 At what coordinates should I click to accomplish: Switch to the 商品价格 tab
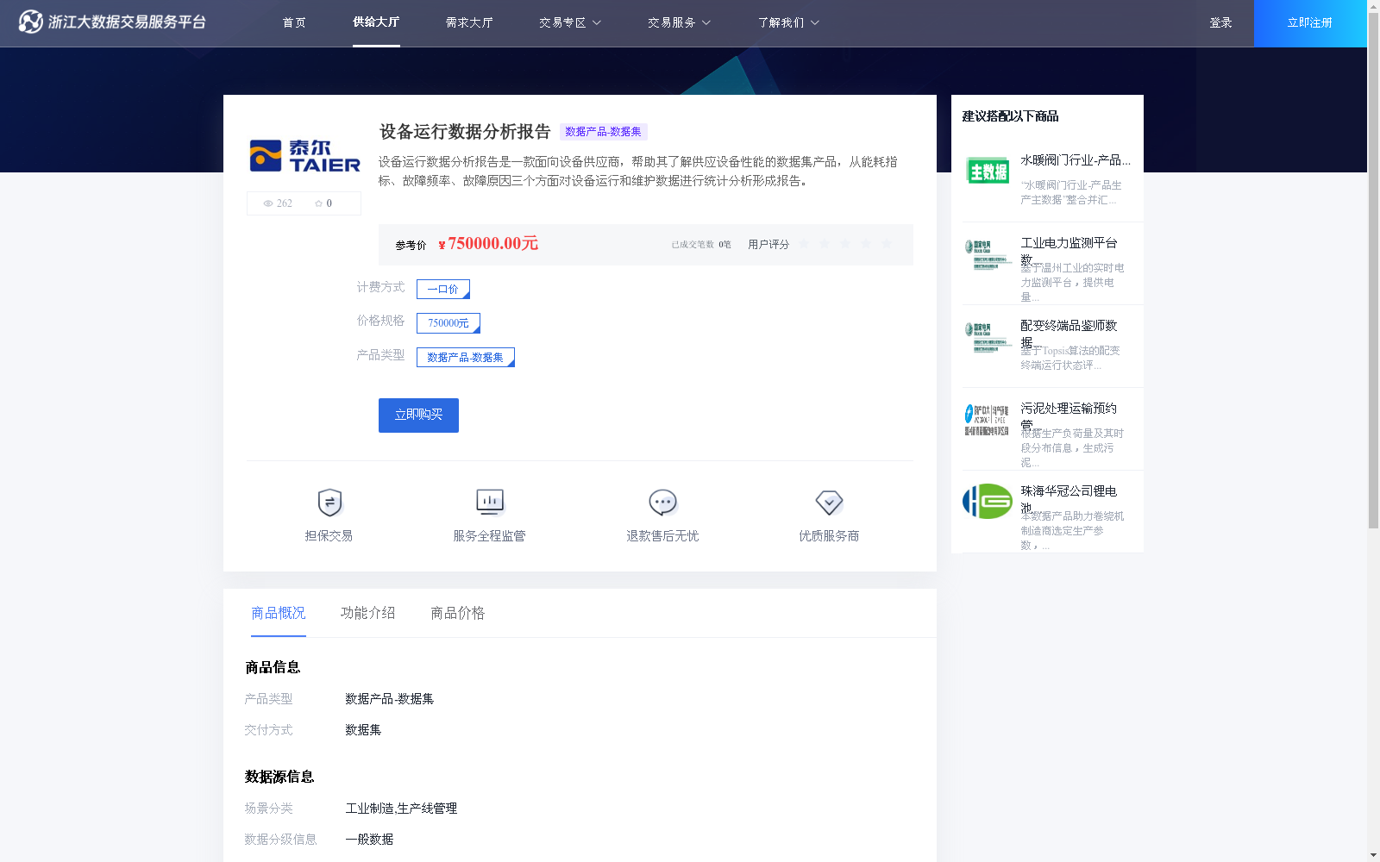458,613
